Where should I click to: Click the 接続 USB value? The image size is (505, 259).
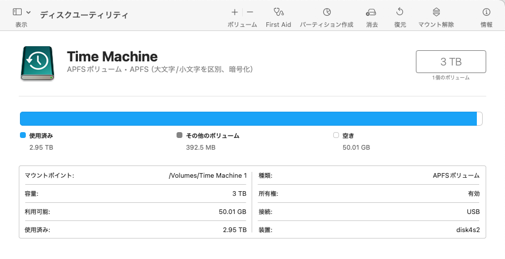click(x=473, y=212)
